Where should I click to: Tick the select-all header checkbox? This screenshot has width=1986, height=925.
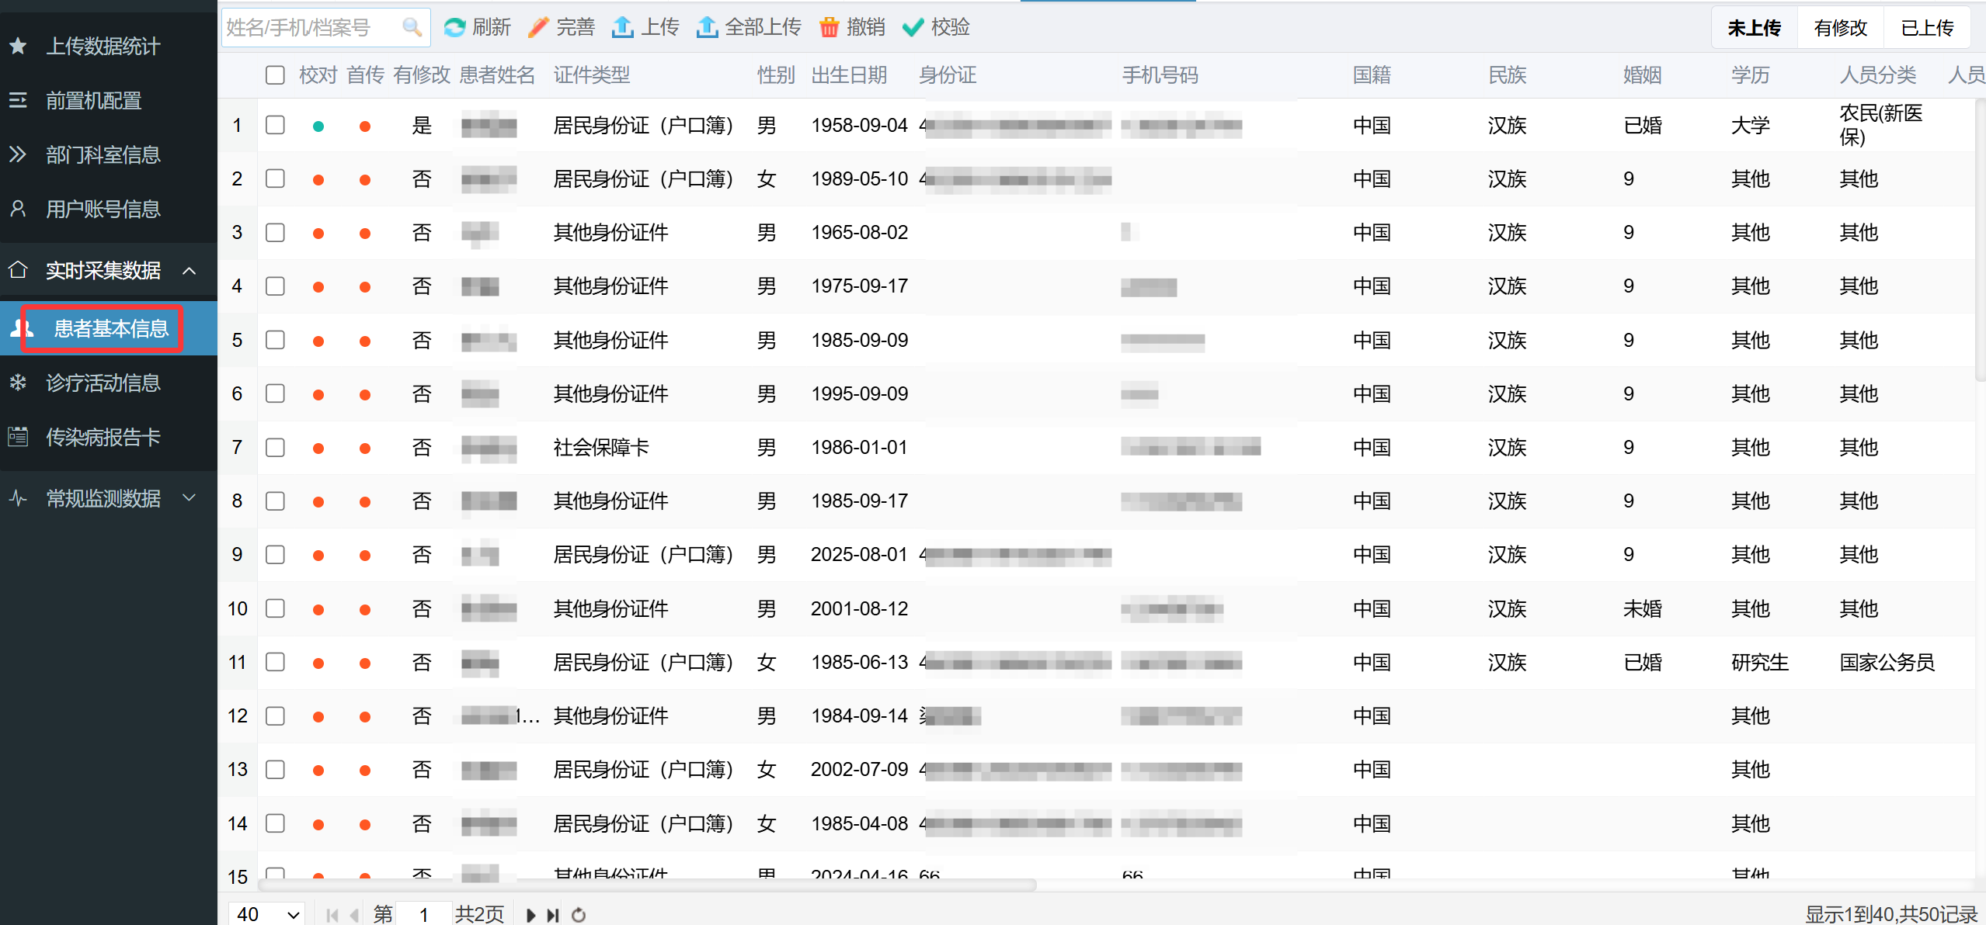(275, 75)
